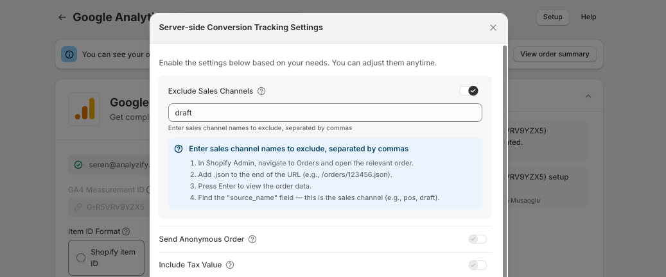Open Item ID Format help icon
This screenshot has width=666, height=277.
[126, 231]
